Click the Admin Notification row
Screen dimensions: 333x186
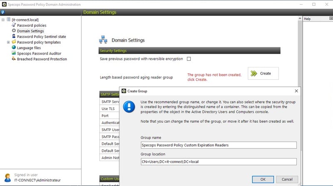click(x=109, y=158)
